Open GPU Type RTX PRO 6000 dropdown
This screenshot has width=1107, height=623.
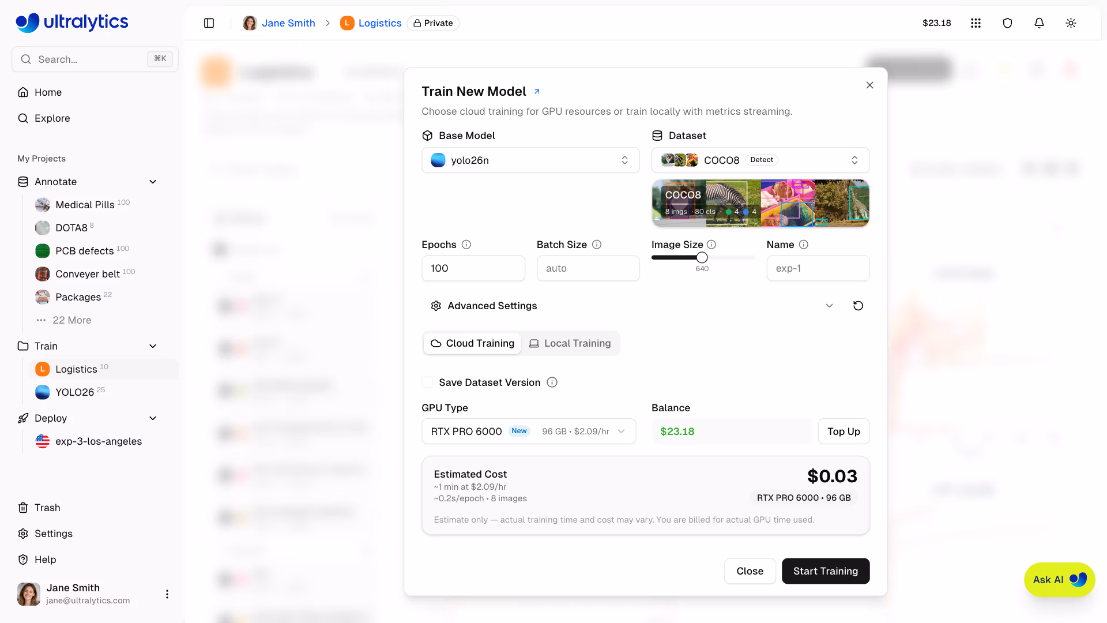(x=529, y=431)
